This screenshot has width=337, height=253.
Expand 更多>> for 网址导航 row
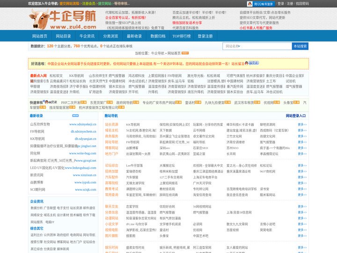pos(302,142)
